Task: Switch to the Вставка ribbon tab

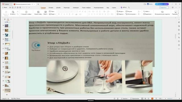Action: click(x=51, y=8)
